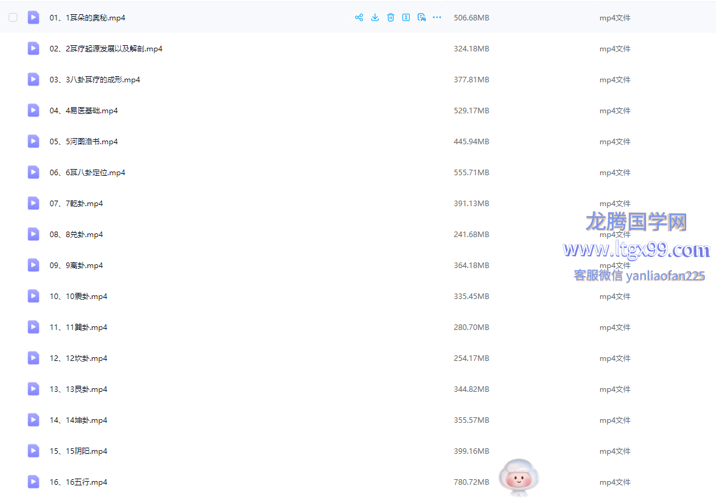
Task: Open file 10、10震卦.mp4
Action: click(x=78, y=297)
